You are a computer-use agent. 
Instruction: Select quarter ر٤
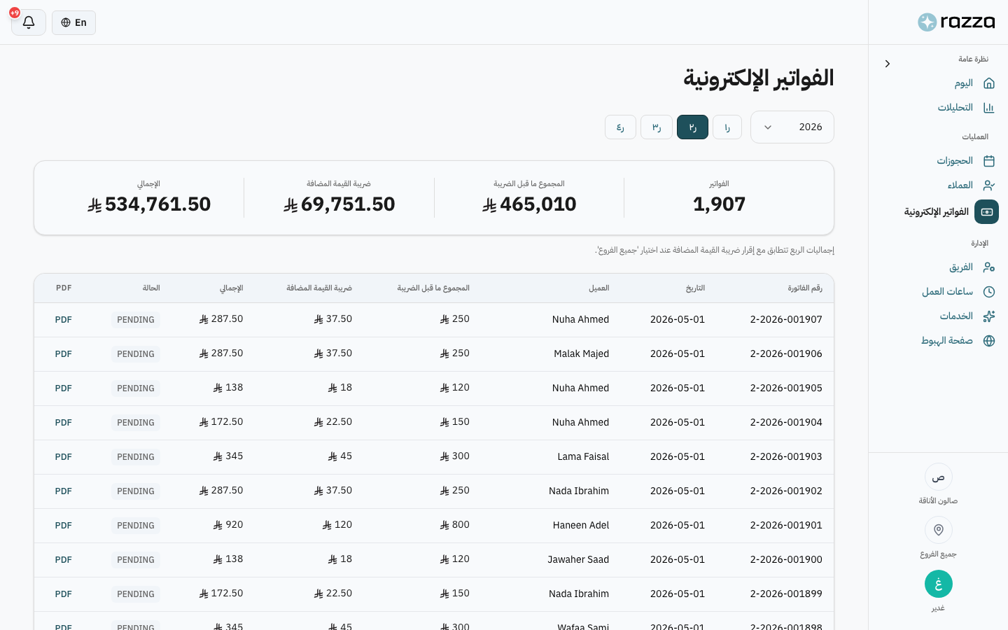[620, 127]
